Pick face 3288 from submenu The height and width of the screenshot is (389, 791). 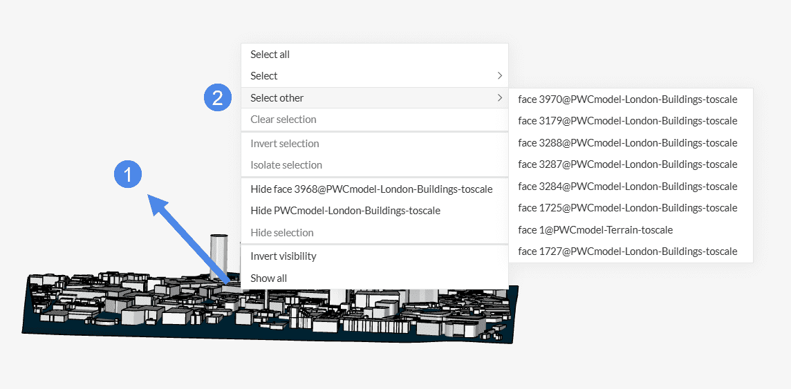(x=627, y=143)
